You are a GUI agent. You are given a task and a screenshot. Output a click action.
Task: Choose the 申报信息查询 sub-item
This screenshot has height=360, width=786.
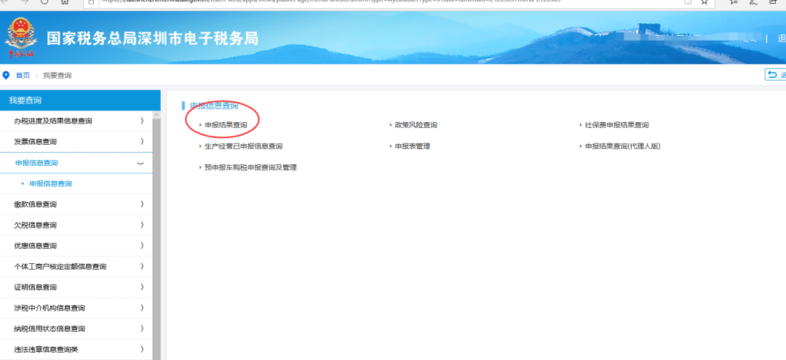point(51,184)
